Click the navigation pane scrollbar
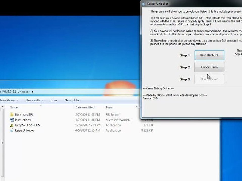The image size is (242, 181). [x=2, y=142]
